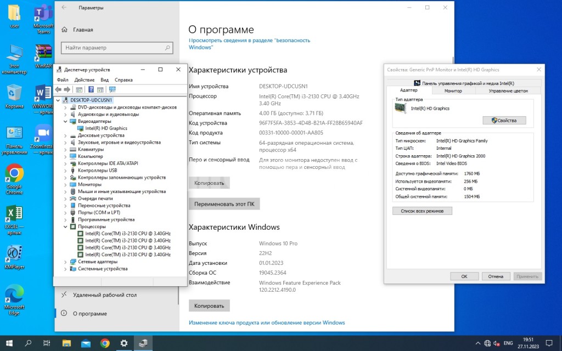Switch to the Управление цветом tab
This screenshot has height=351, width=562.
tap(508, 90)
